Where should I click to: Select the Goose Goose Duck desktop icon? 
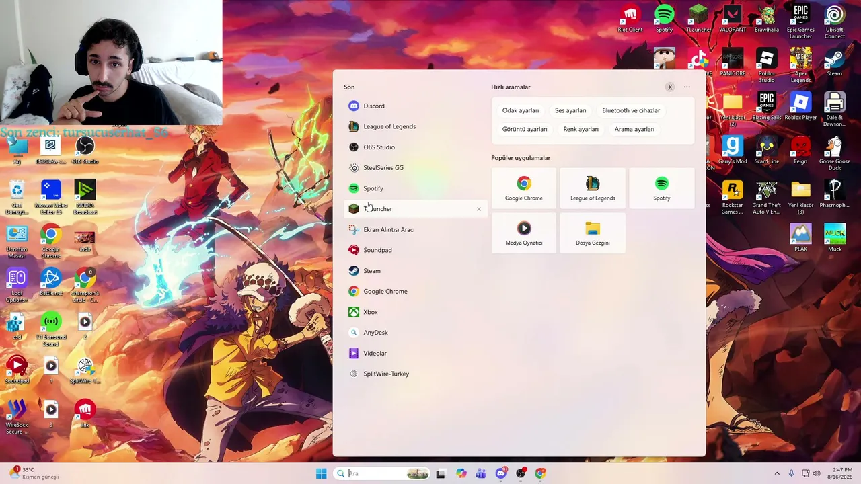tap(835, 153)
